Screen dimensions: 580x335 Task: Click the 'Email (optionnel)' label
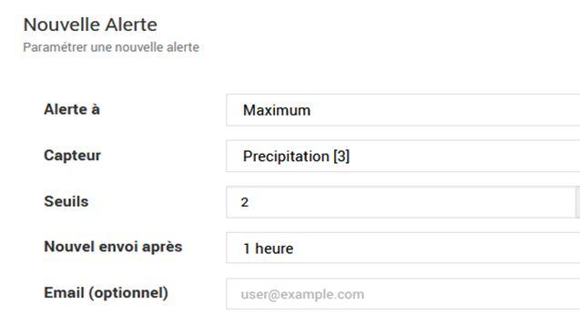[107, 293]
